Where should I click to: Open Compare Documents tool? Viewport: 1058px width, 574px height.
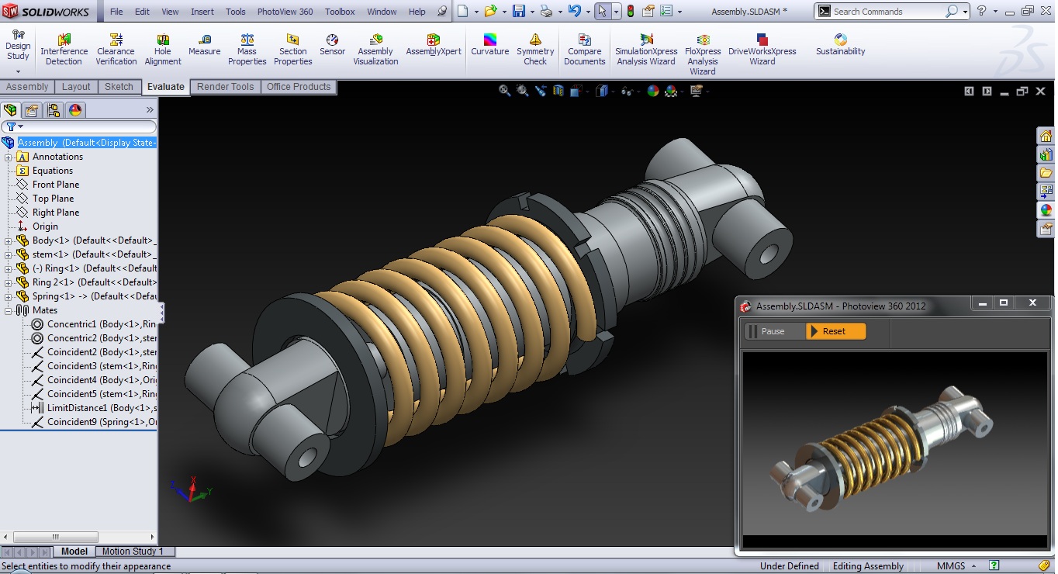click(x=585, y=50)
